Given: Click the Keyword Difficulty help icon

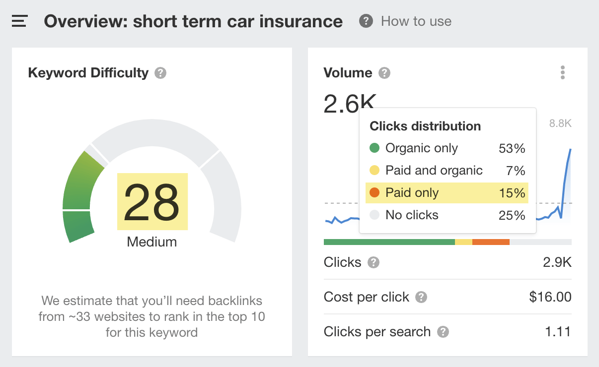Looking at the screenshot, I should point(159,72).
